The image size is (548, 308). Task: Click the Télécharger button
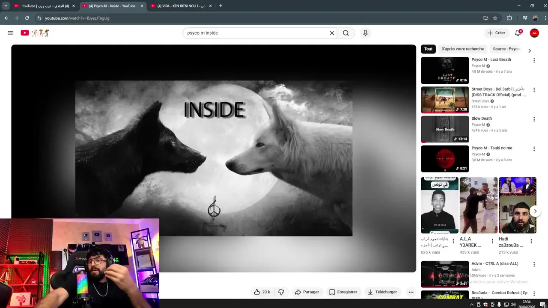point(382,292)
